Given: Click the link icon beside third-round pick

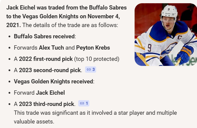Looking at the screenshot, I should (82, 103).
